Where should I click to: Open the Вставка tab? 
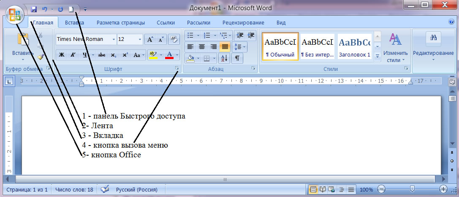(74, 22)
